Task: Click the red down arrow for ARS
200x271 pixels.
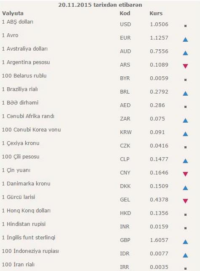Action: coord(185,66)
